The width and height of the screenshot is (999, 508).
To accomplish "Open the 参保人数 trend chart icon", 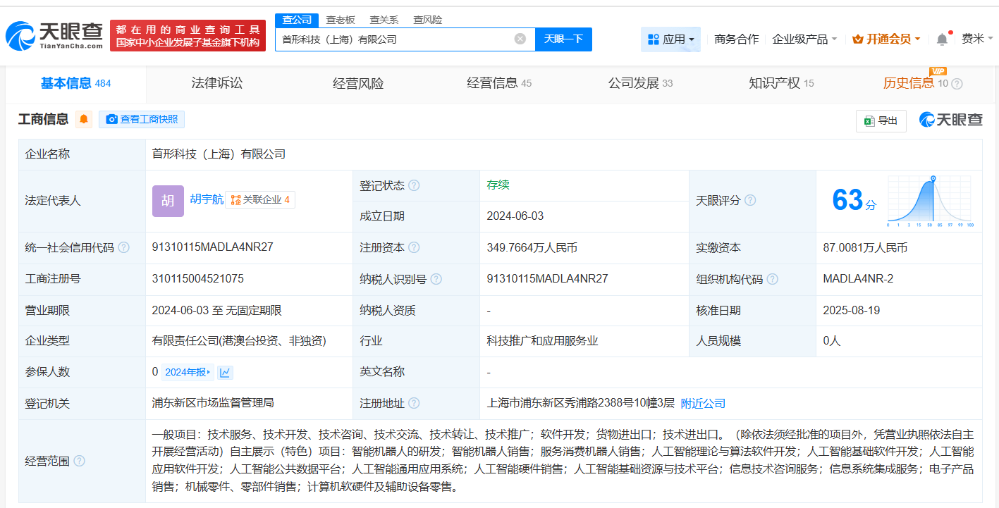I will tap(226, 372).
